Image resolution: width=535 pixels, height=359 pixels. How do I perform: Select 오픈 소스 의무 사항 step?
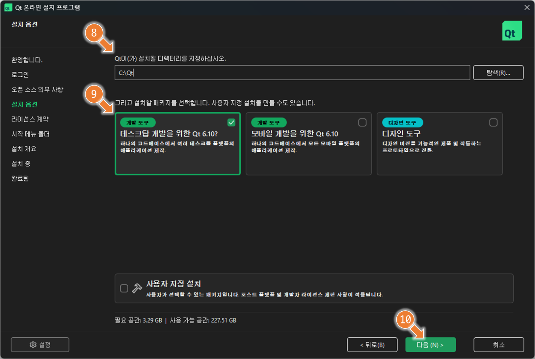point(37,90)
